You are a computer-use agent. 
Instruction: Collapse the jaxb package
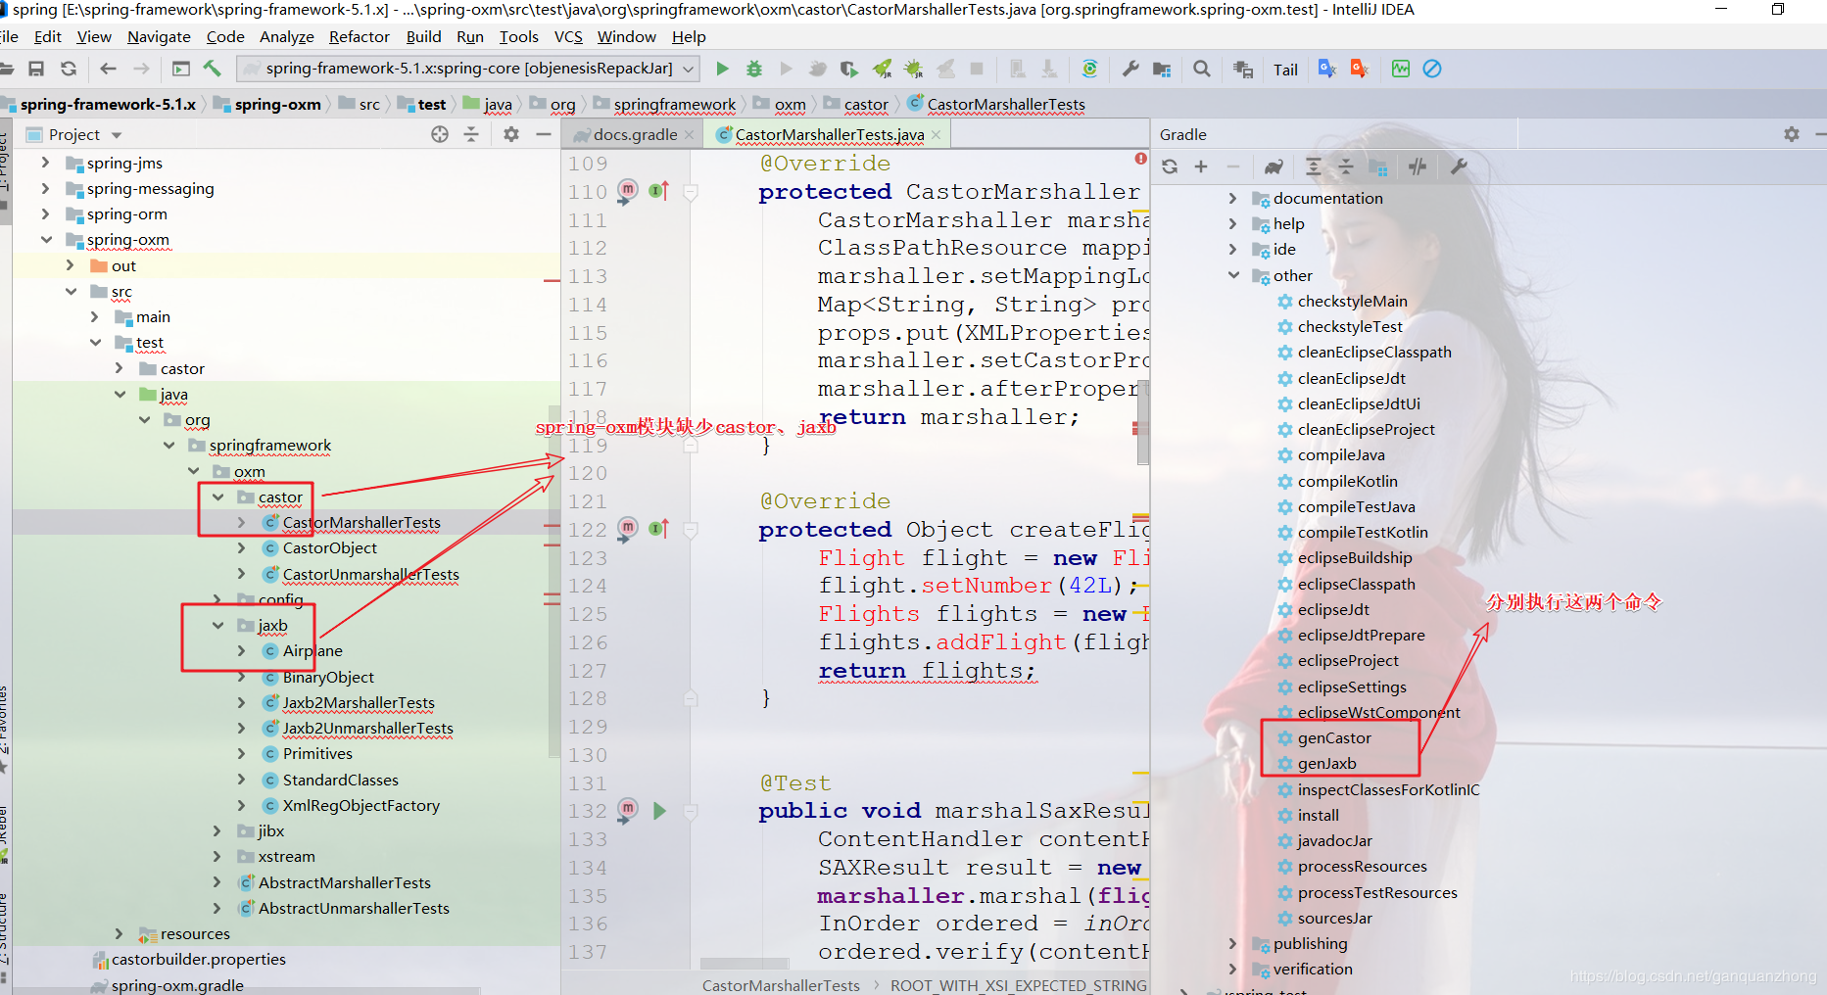click(217, 625)
